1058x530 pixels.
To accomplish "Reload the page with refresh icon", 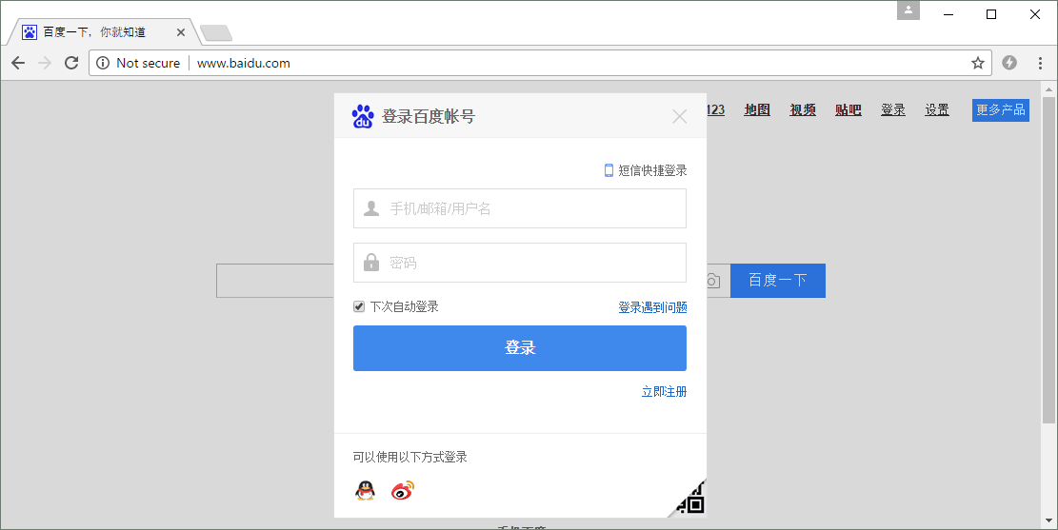I will click(x=71, y=63).
